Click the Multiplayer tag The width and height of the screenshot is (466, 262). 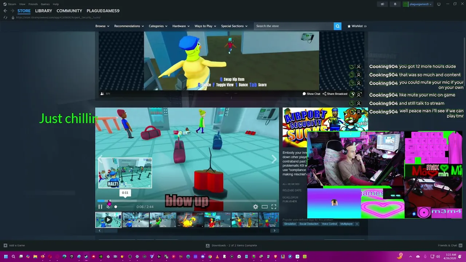[346, 224]
